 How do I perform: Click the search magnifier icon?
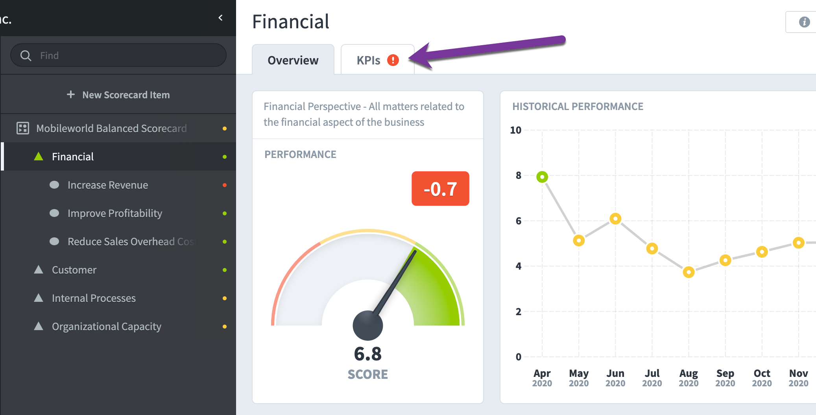[x=26, y=55]
